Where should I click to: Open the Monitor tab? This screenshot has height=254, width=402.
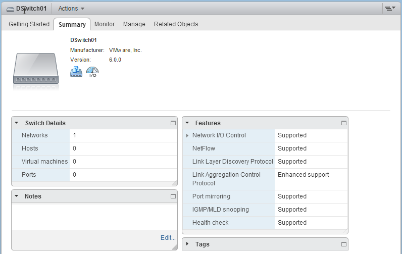[105, 24]
